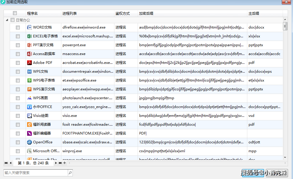Check the EXCEL电子表格 row checkbox
The image size is (293, 179).
(x=18, y=36)
